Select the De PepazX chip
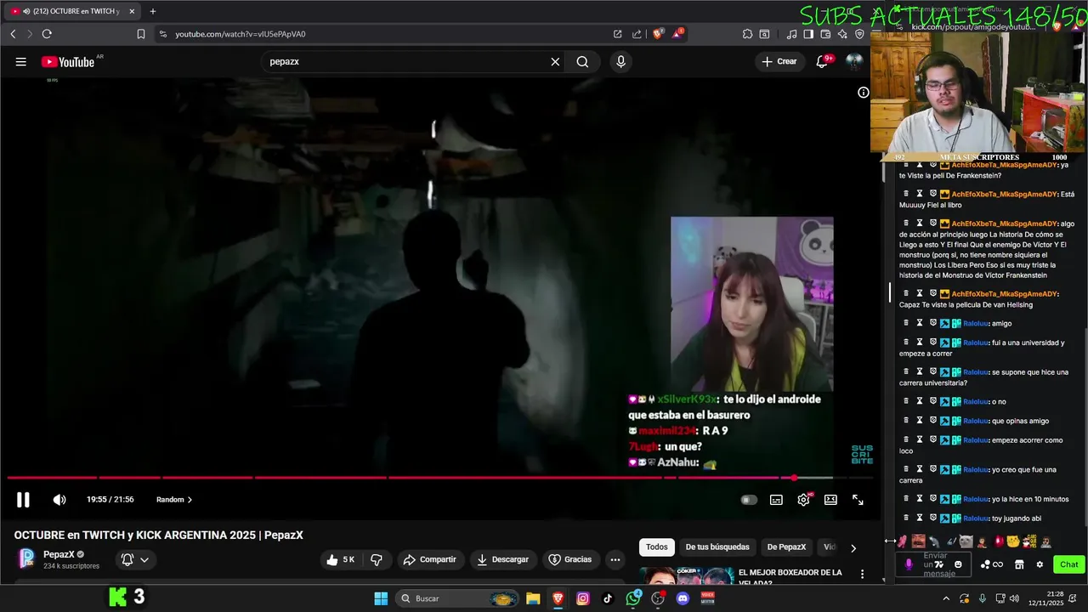 tap(786, 547)
